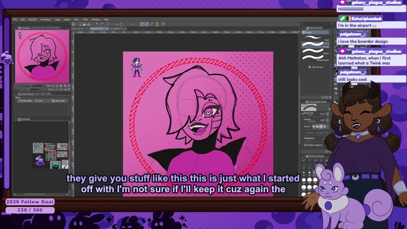Select the Pen tool in tool palette

click(x=336, y=70)
